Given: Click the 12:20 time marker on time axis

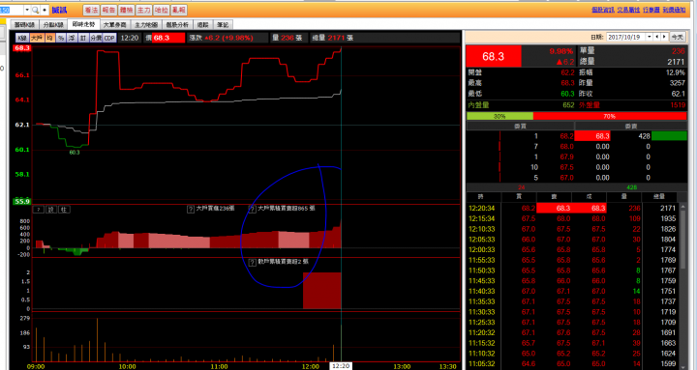Looking at the screenshot, I should tap(341, 366).
